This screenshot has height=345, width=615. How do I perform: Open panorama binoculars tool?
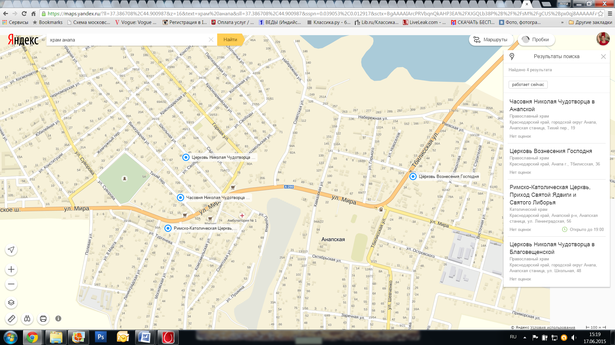(27, 318)
